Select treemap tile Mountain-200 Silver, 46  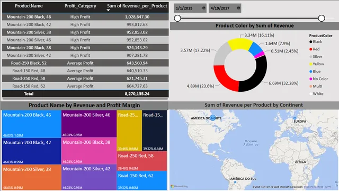click(89, 124)
